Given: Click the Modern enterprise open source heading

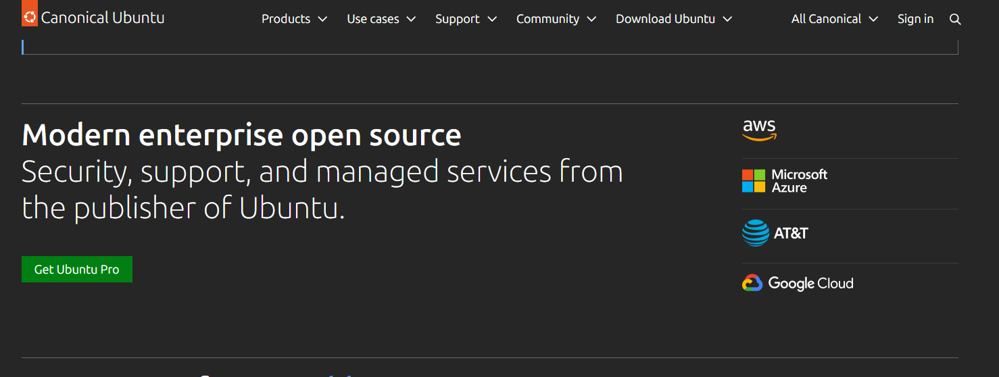Looking at the screenshot, I should click(241, 135).
